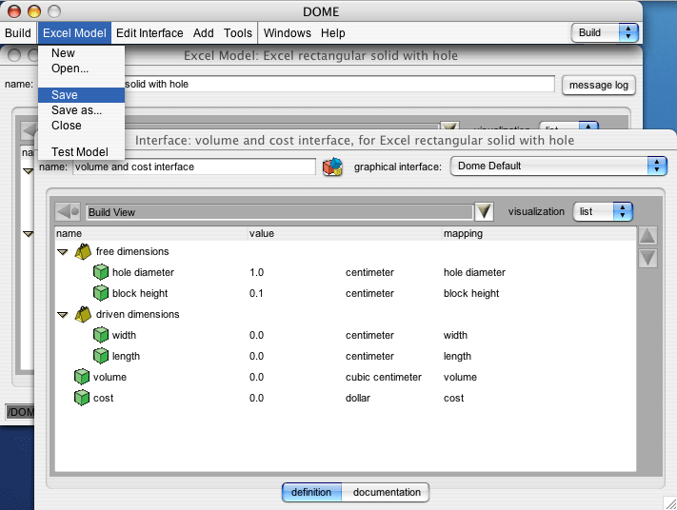Click the block height mapping cell

(471, 293)
